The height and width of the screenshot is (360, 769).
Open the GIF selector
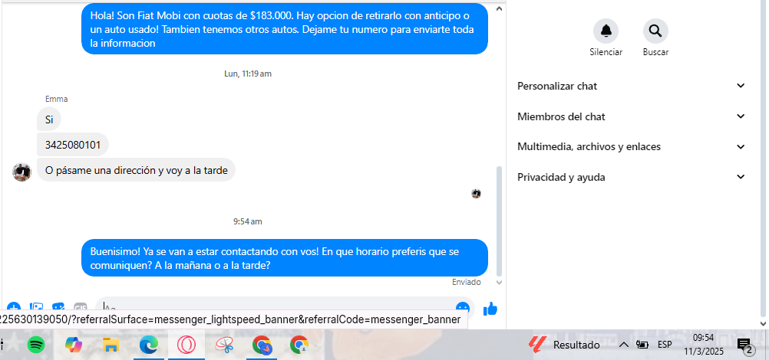click(81, 308)
